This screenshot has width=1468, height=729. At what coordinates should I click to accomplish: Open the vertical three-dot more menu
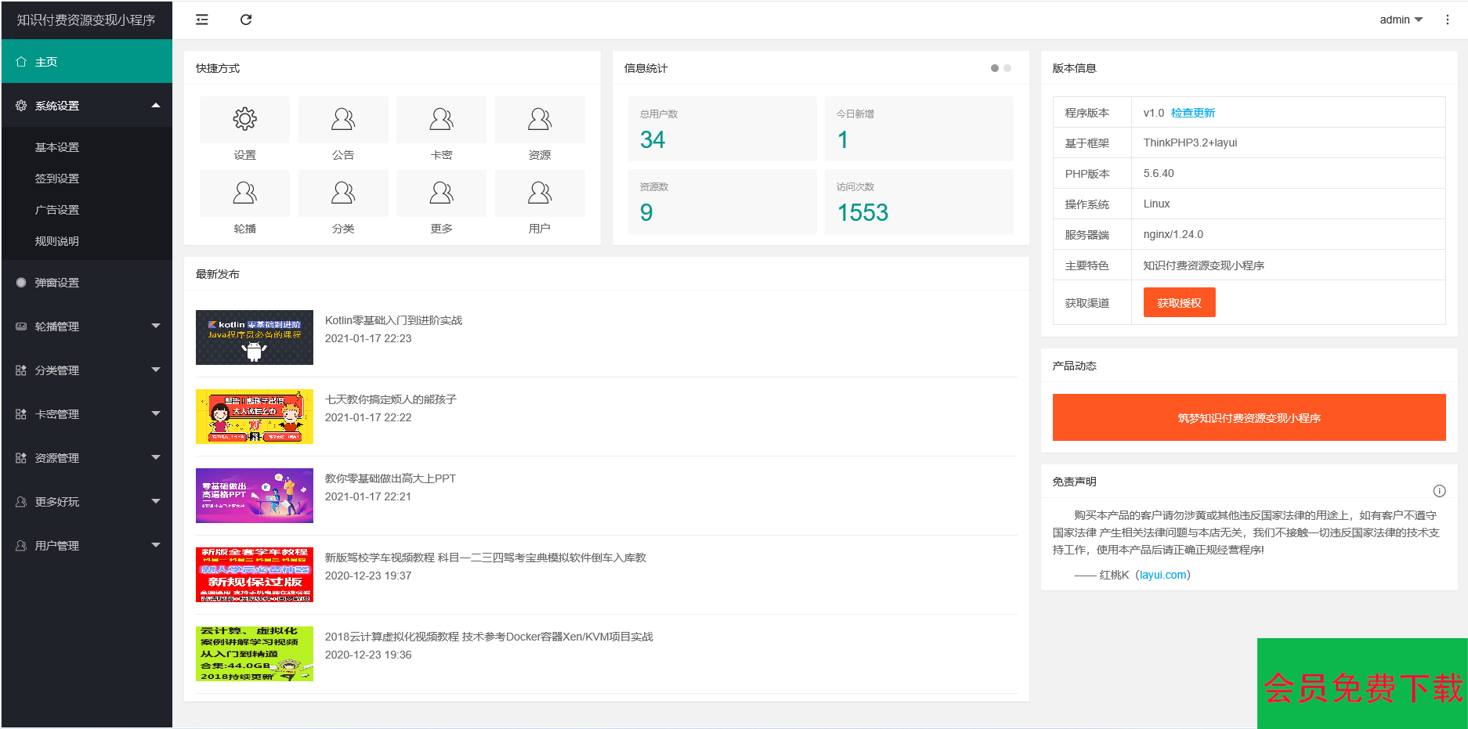coord(1447,20)
